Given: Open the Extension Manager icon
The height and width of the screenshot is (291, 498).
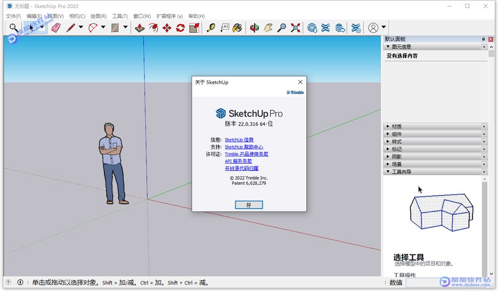Looking at the screenshot, I should pyautogui.click(x=356, y=28).
